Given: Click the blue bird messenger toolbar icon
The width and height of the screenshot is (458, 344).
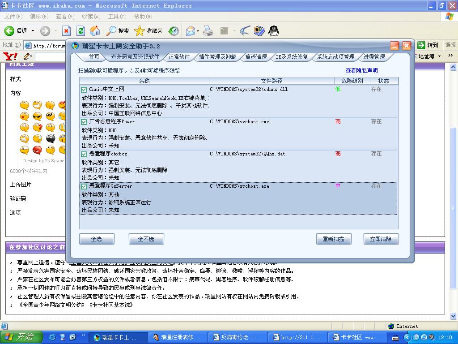Looking at the screenshot, I should (245, 31).
